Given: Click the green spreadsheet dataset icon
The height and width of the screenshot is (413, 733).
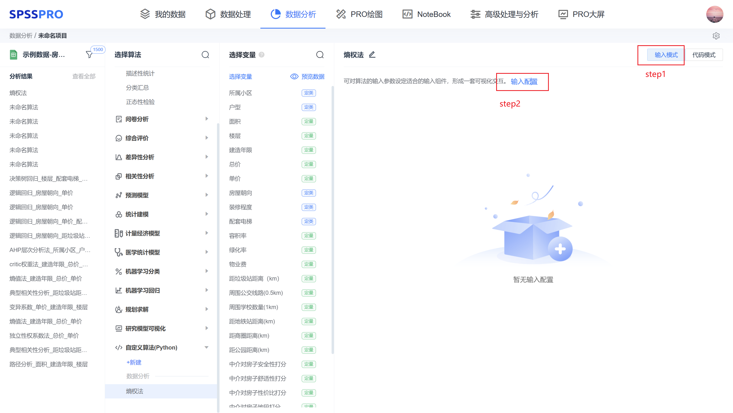Looking at the screenshot, I should [13, 54].
